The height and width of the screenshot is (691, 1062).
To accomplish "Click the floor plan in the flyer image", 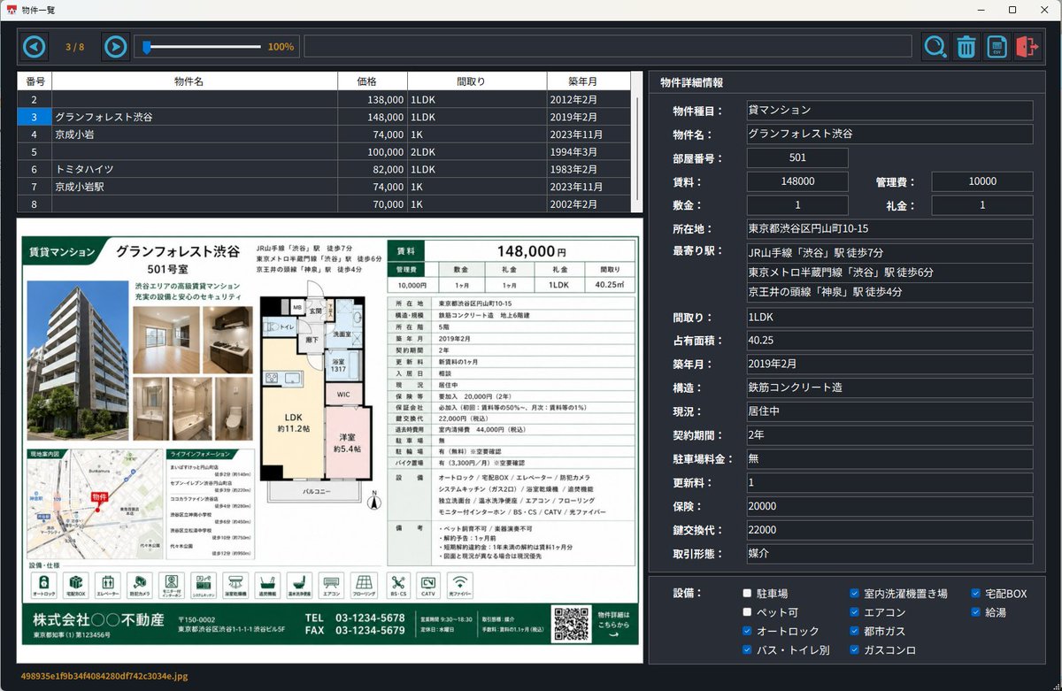I will click(x=319, y=401).
